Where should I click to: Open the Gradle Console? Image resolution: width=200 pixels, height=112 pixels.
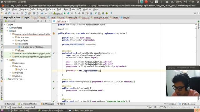click(x=187, y=104)
